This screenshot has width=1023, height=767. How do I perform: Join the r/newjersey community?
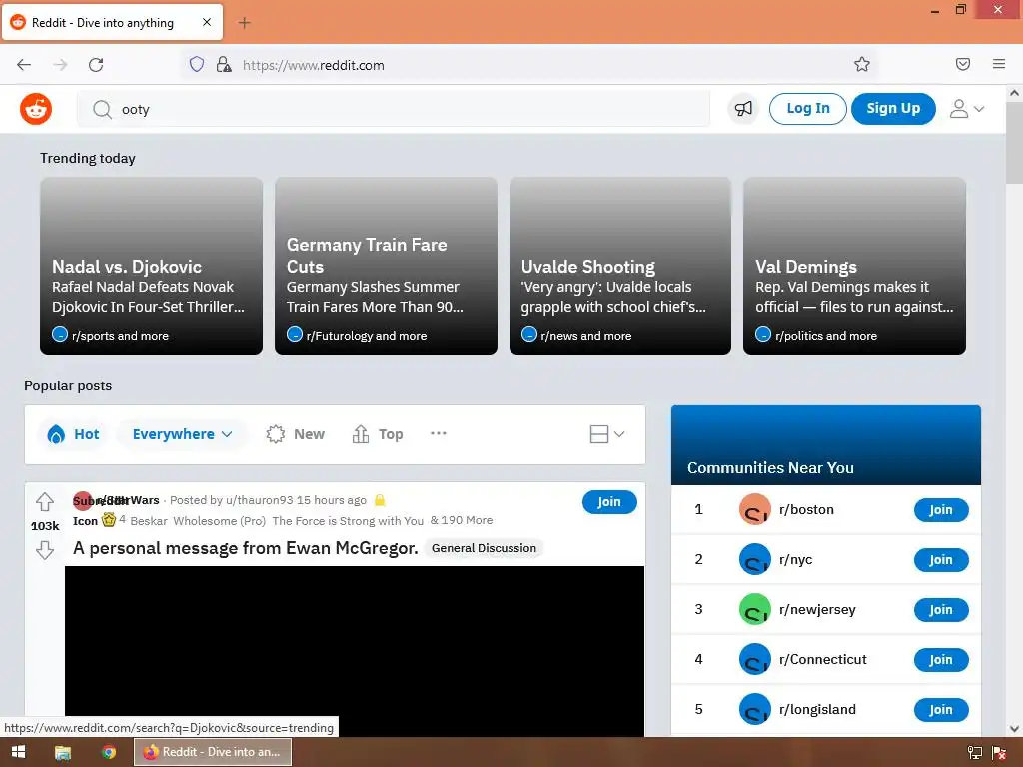tap(941, 610)
